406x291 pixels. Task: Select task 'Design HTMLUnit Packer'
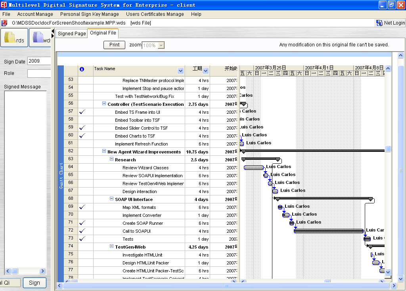point(146,263)
